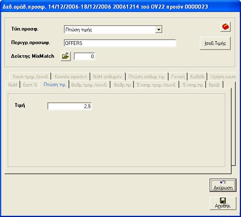Switch to the Πτώση απλωμ.τιμ. tab
The height and width of the screenshot is (217, 241).
click(147, 76)
